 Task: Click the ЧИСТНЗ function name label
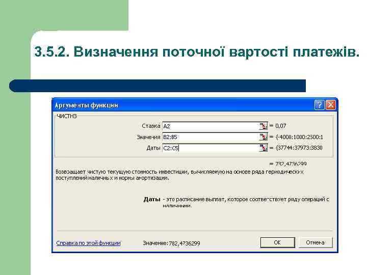(x=67, y=116)
